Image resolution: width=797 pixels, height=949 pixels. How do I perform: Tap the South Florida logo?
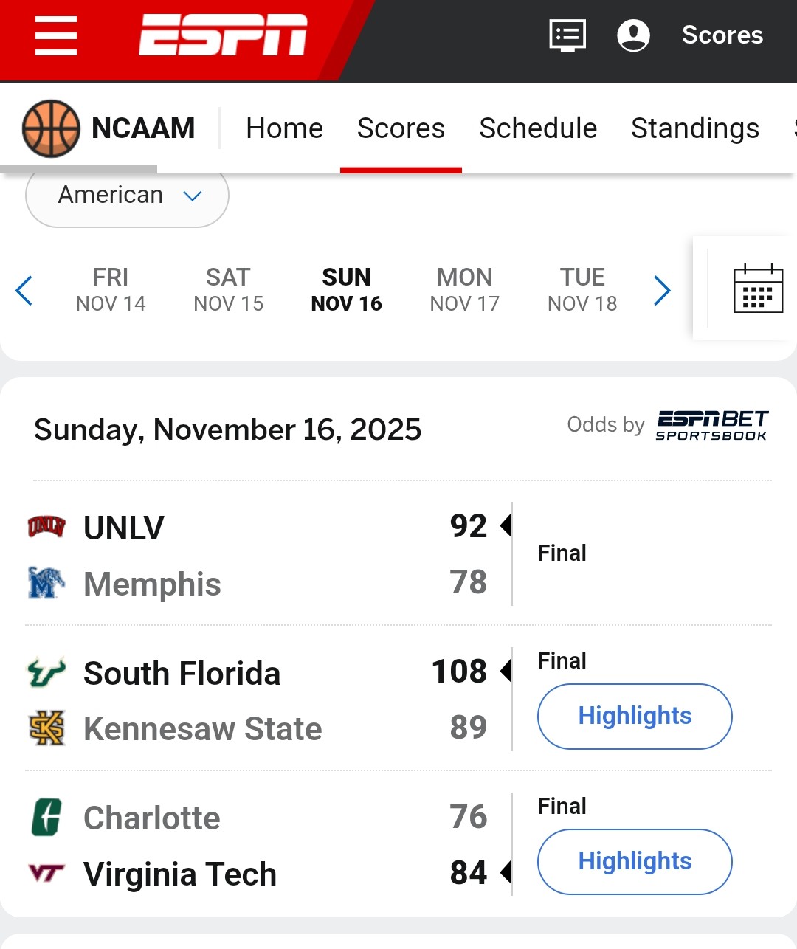click(46, 673)
